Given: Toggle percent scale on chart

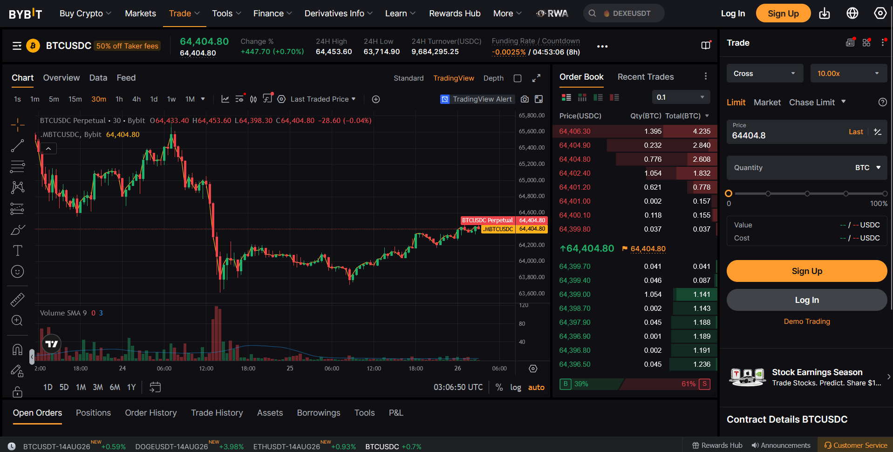Looking at the screenshot, I should tap(499, 387).
